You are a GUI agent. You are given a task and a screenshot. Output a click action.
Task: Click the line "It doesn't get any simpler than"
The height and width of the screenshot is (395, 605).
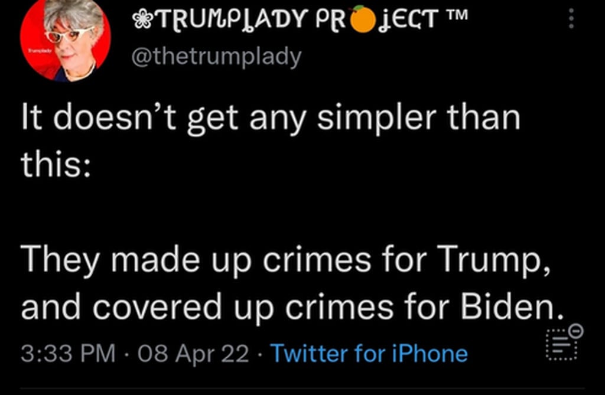271,117
